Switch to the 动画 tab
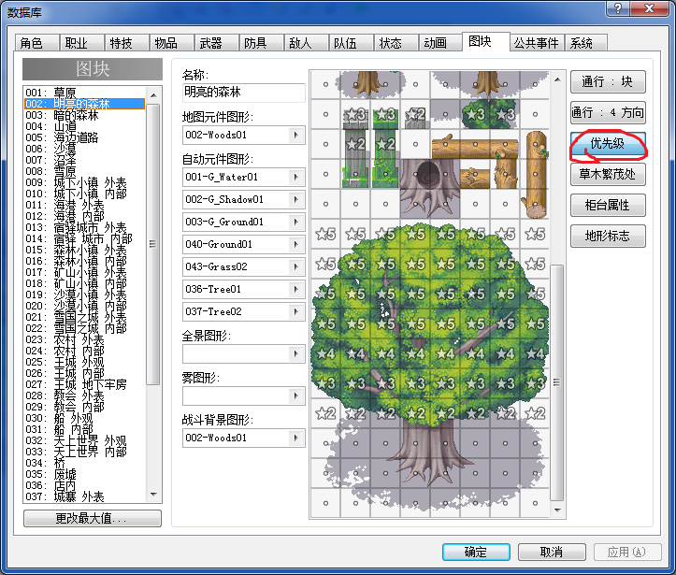 [439, 43]
